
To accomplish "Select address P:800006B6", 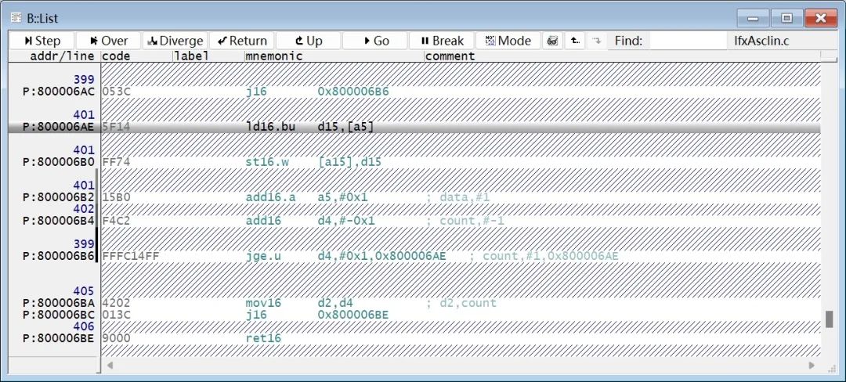I will [58, 256].
